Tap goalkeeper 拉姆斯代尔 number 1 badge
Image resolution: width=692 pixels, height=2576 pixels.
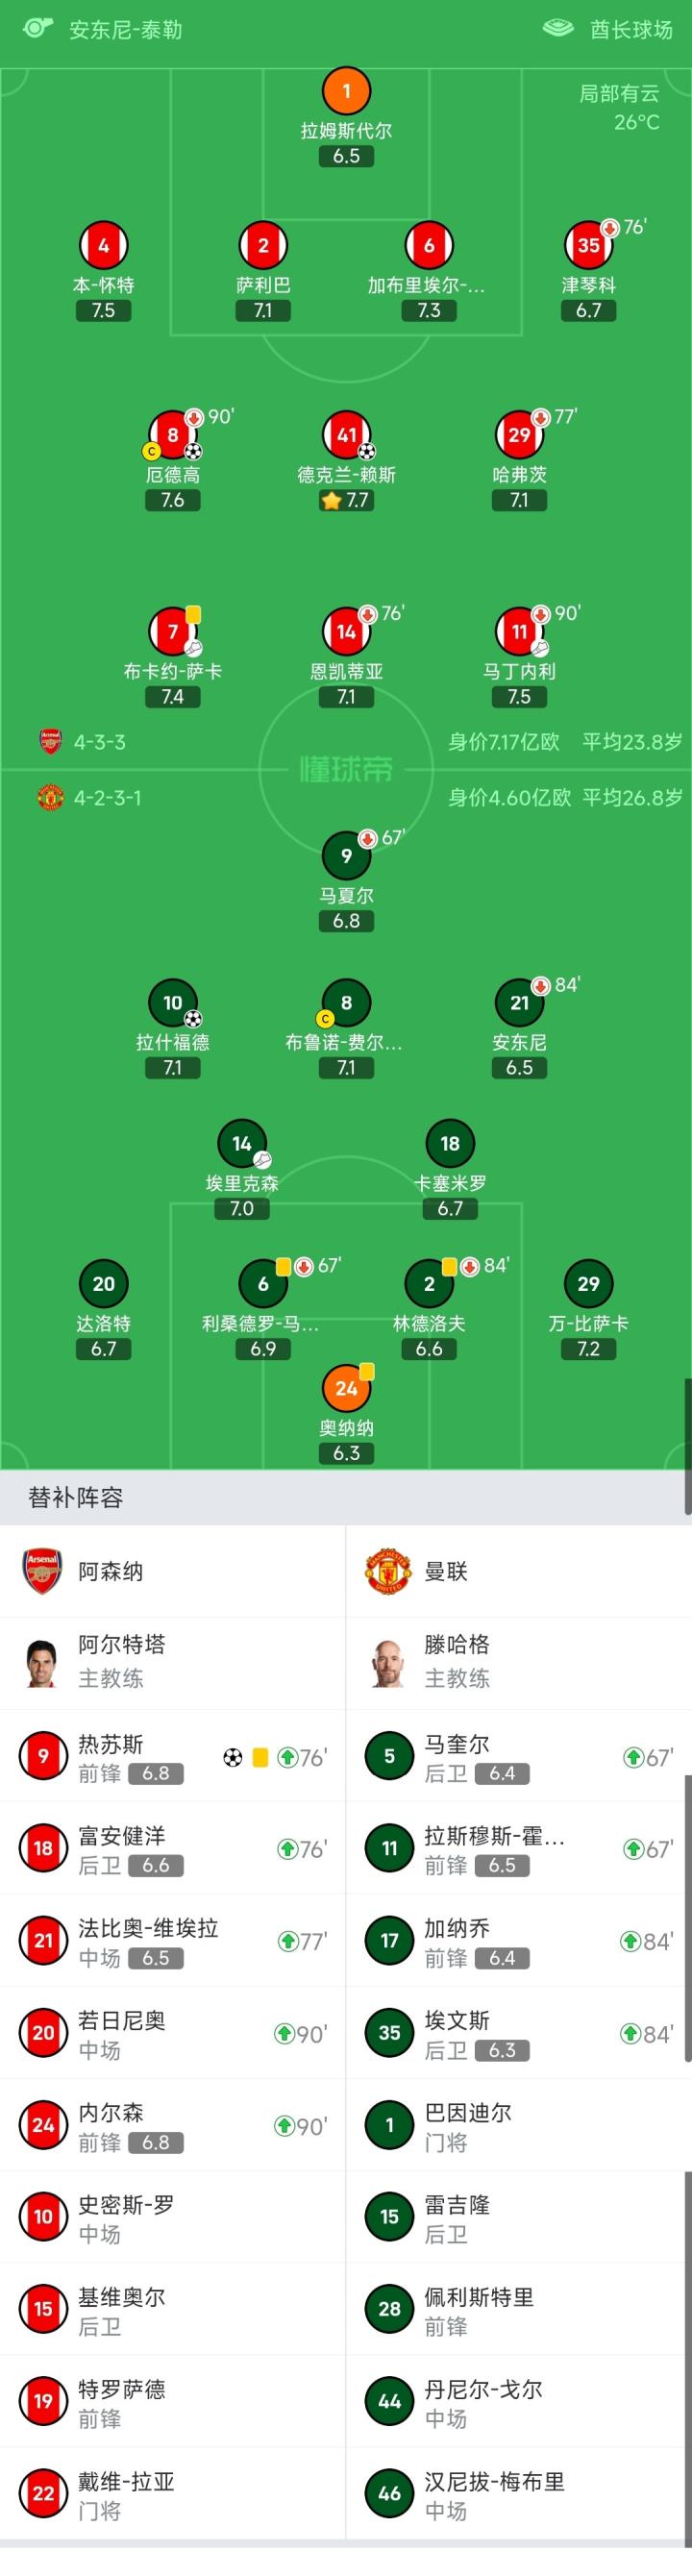point(346,92)
